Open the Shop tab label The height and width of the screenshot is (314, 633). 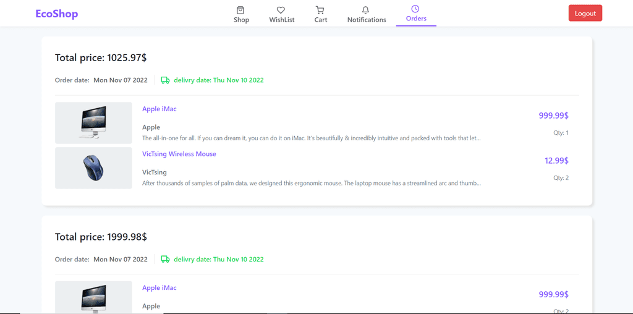(242, 20)
